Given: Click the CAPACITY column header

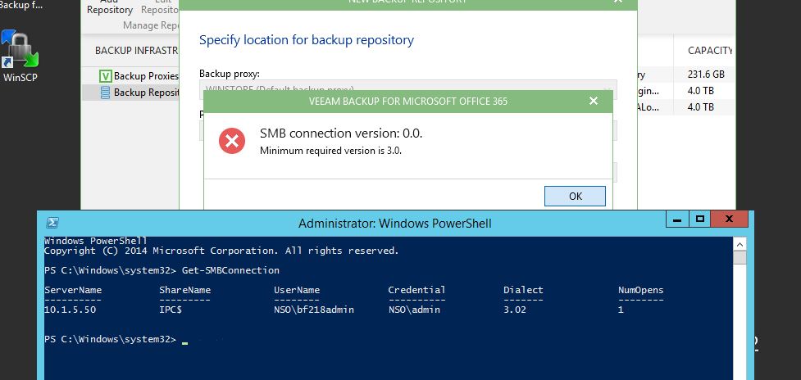Looking at the screenshot, I should tap(709, 51).
